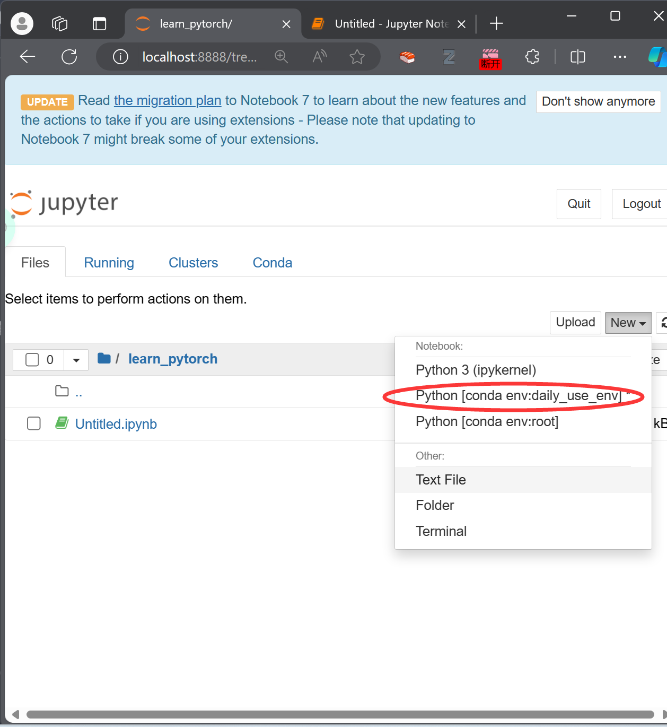Open a new Terminal
Screen dimensions: 667x727
pyautogui.click(x=523, y=531)
